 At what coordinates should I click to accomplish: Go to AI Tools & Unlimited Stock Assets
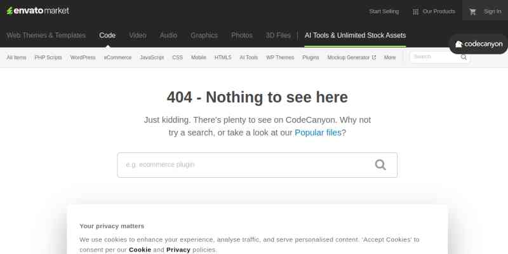355,36
